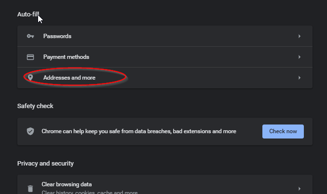Image resolution: width=327 pixels, height=194 pixels.
Task: Click the shield checkmark Safety check icon
Action: click(x=30, y=131)
